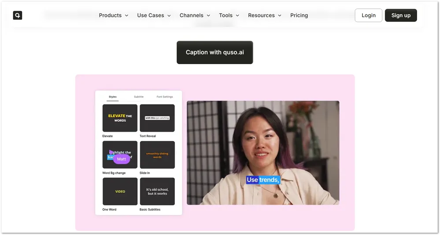Expand the Use Cases chevron arrow
440x235 pixels.
point(169,16)
